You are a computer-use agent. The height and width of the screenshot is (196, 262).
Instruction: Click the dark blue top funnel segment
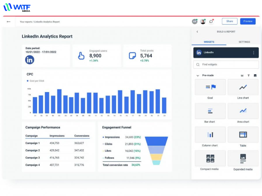tap(157, 141)
